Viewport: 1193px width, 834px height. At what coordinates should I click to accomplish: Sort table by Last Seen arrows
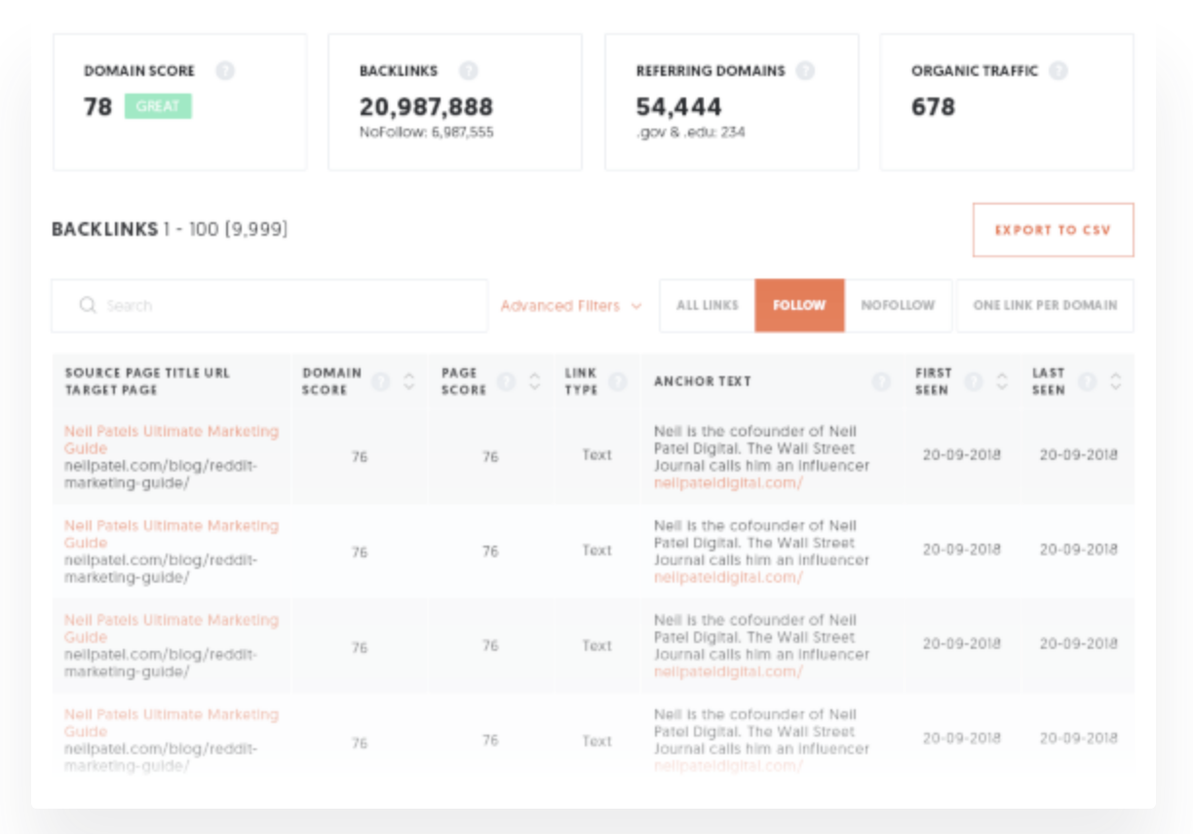pyautogui.click(x=1116, y=381)
